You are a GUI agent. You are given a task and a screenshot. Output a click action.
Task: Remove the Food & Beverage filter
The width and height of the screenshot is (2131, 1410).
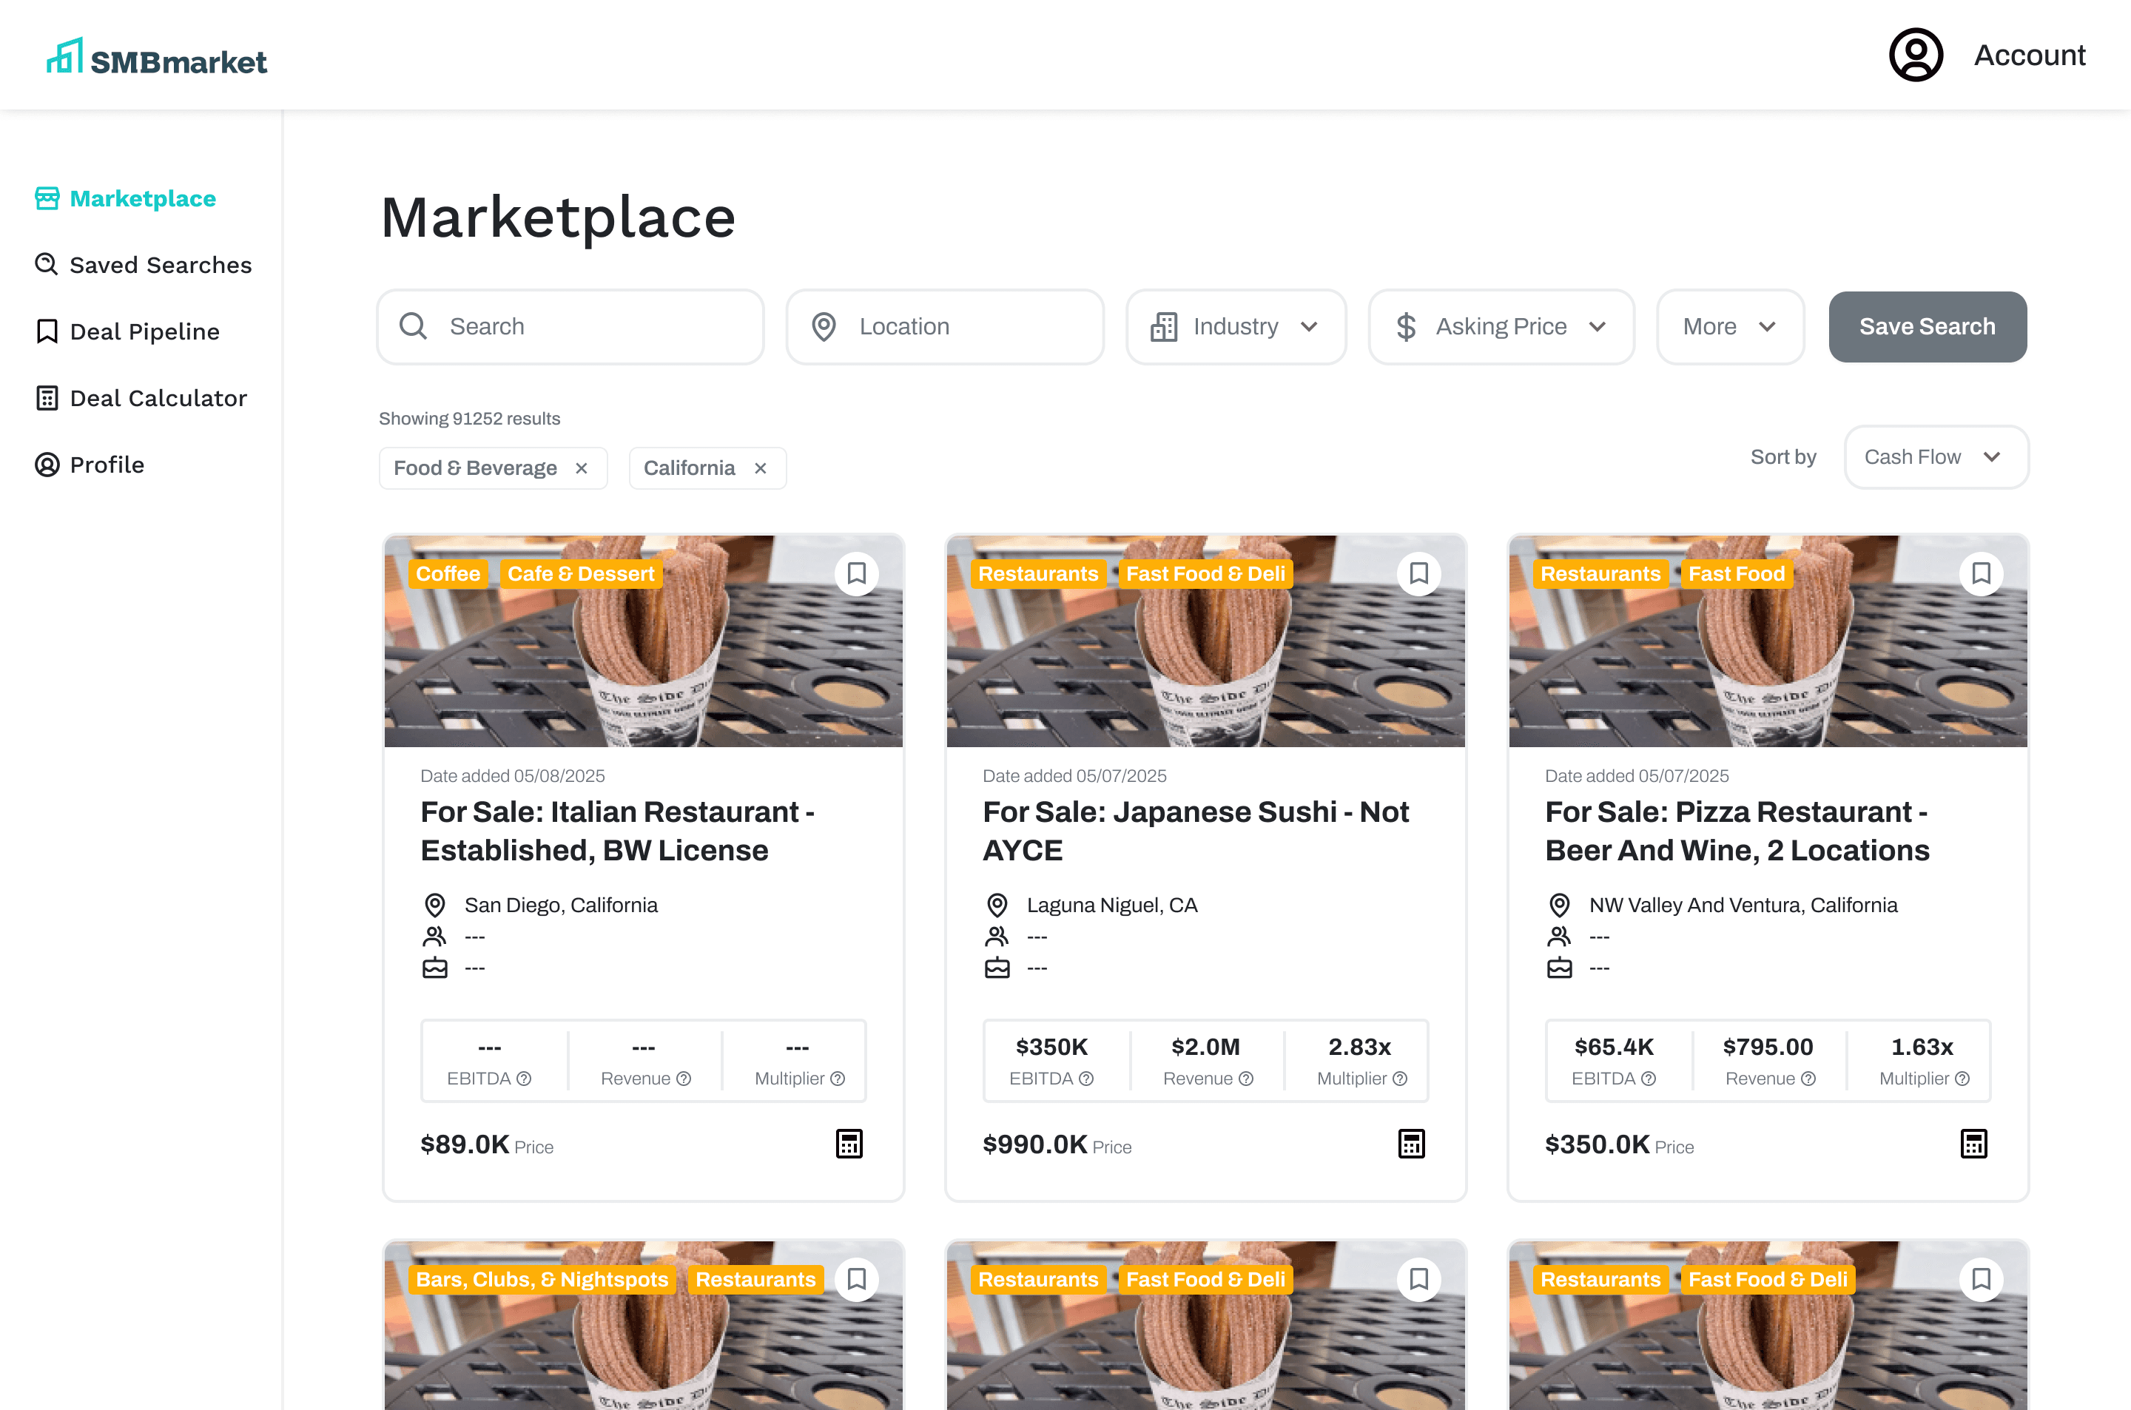point(582,468)
